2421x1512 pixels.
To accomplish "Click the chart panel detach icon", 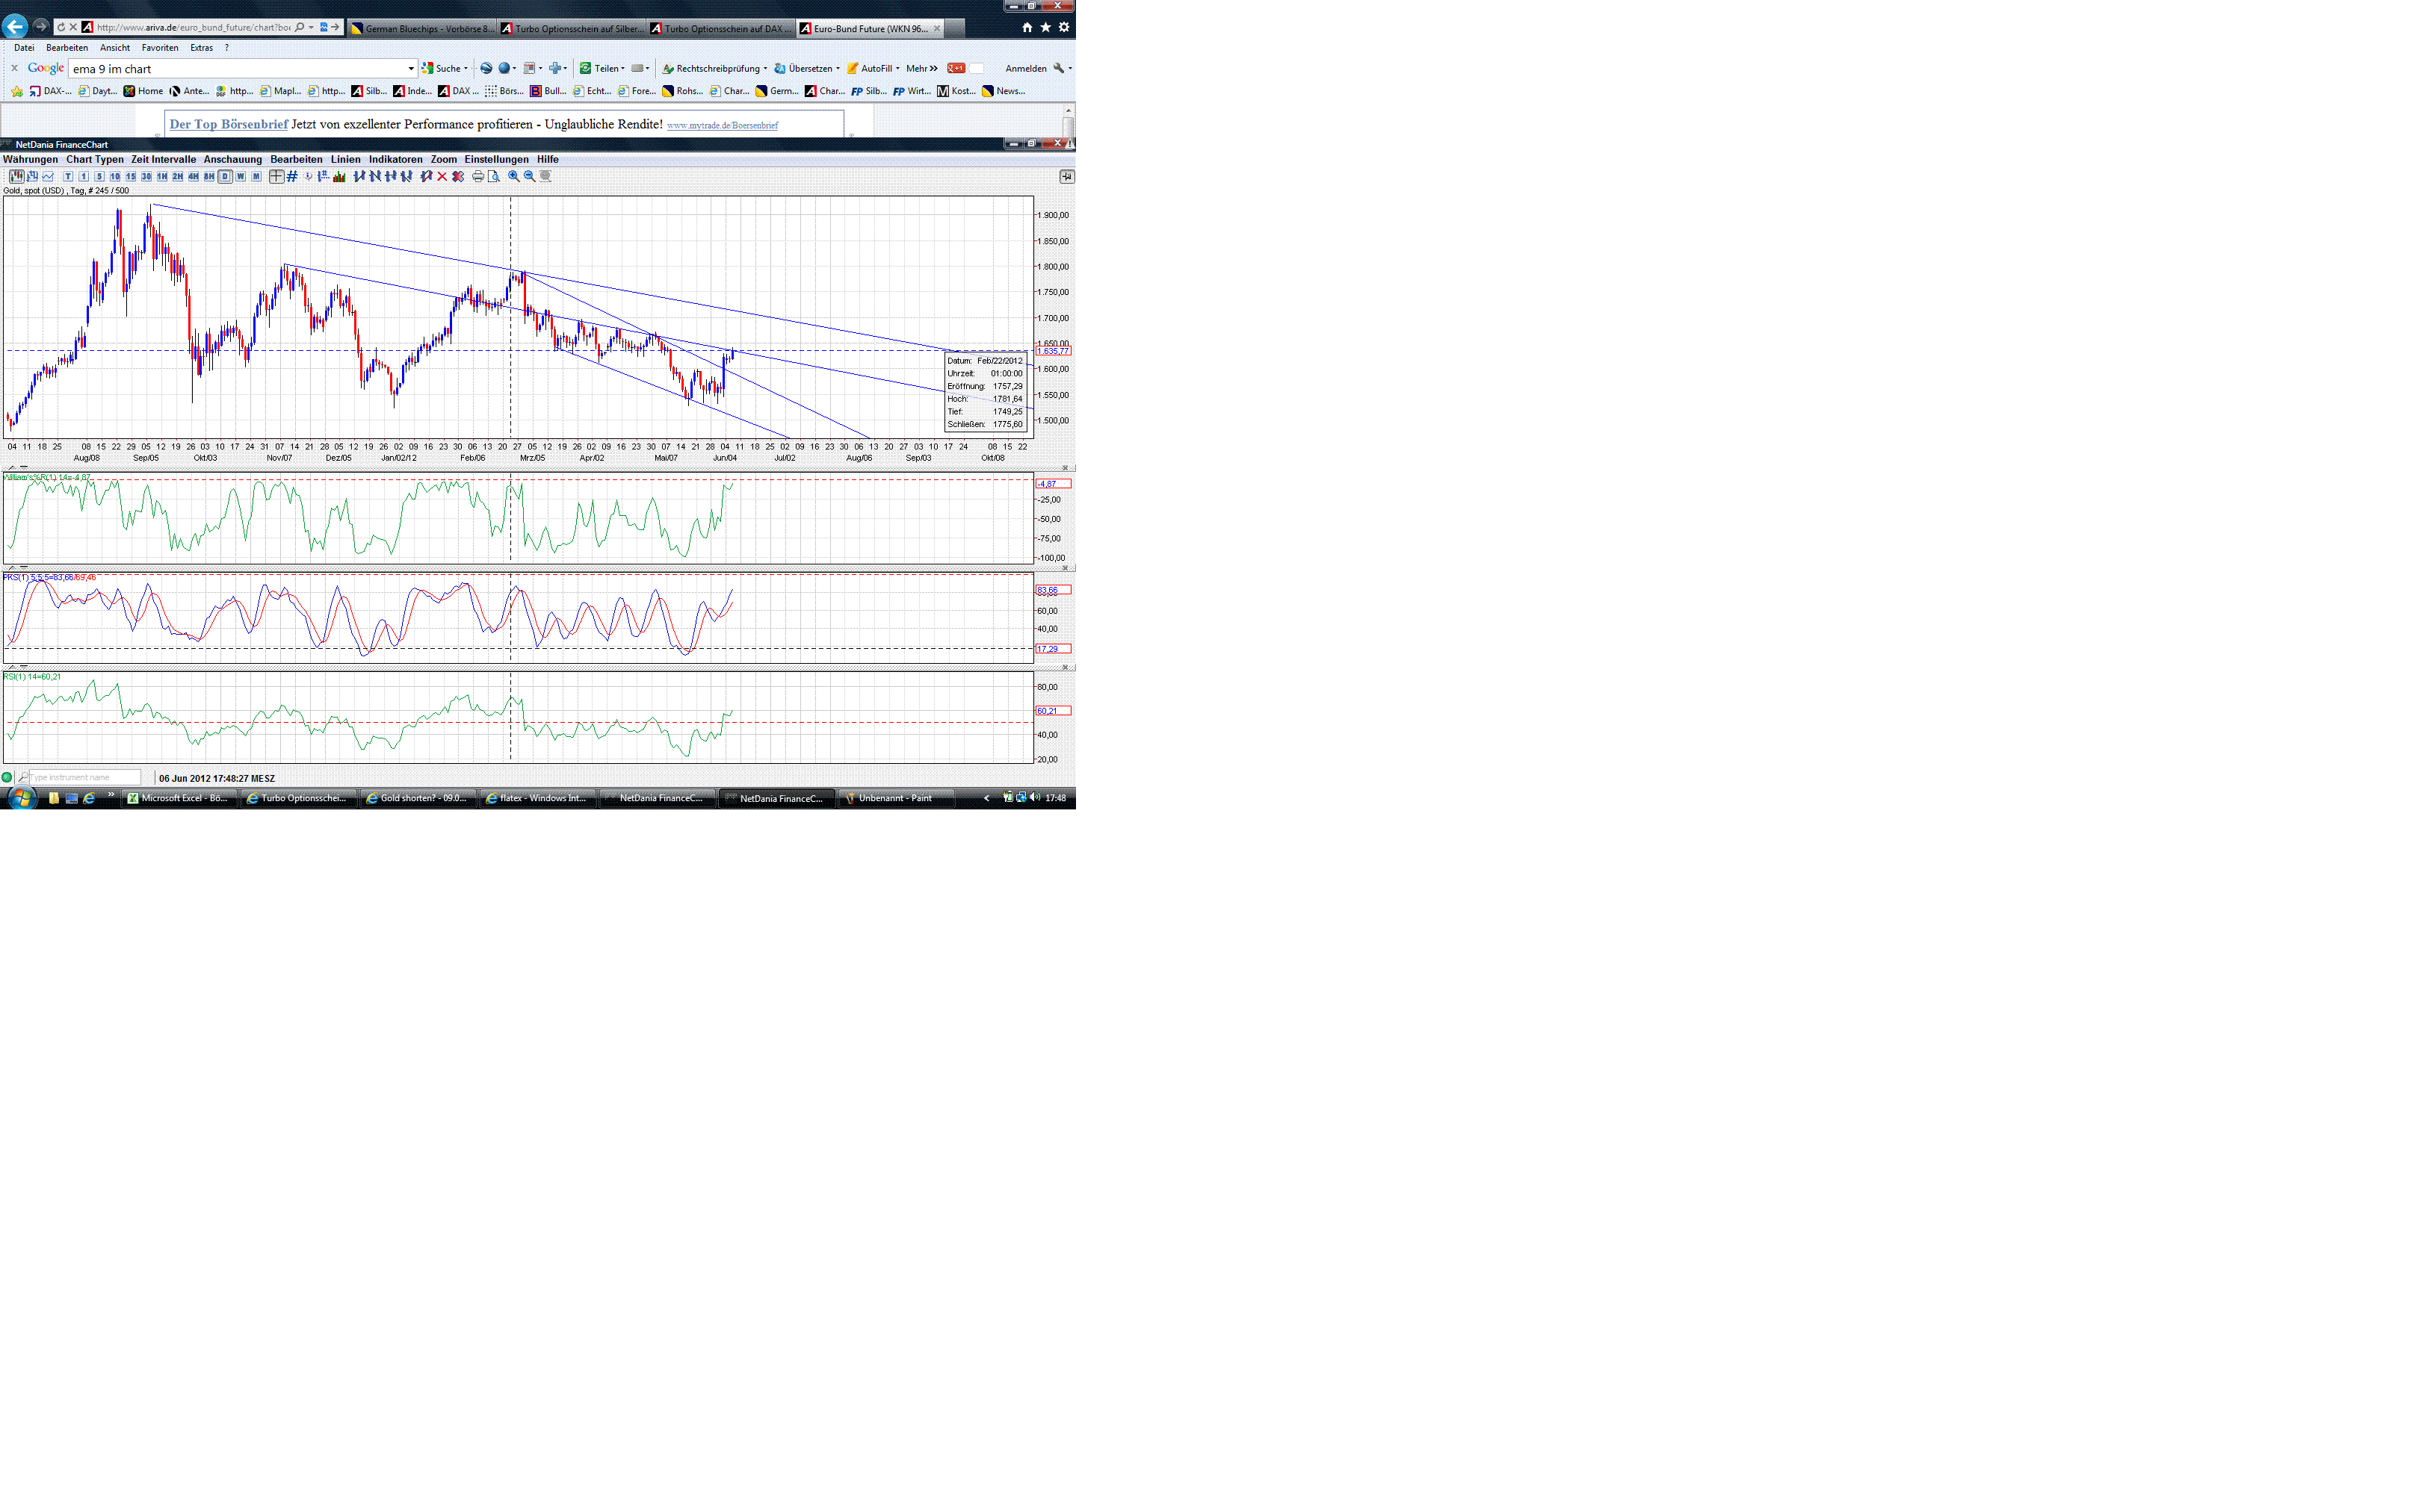I will click(x=1066, y=176).
